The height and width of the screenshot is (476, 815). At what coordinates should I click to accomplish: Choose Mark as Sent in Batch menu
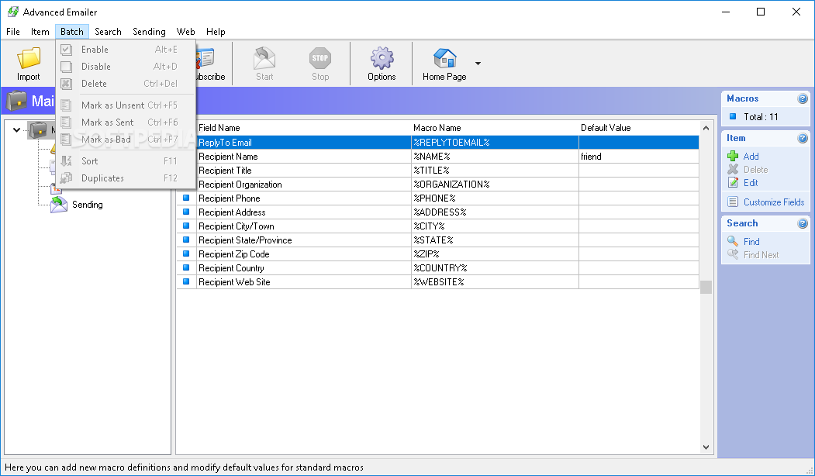126,122
